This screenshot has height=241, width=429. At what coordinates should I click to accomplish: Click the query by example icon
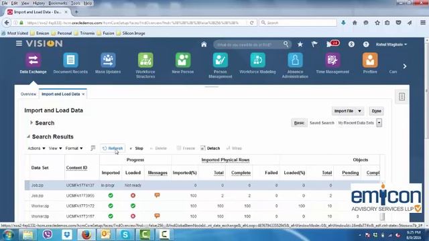[93, 148]
